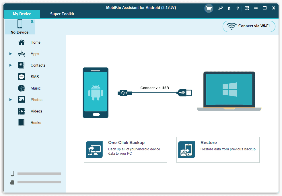Click the Connect via USB label

[155, 88]
